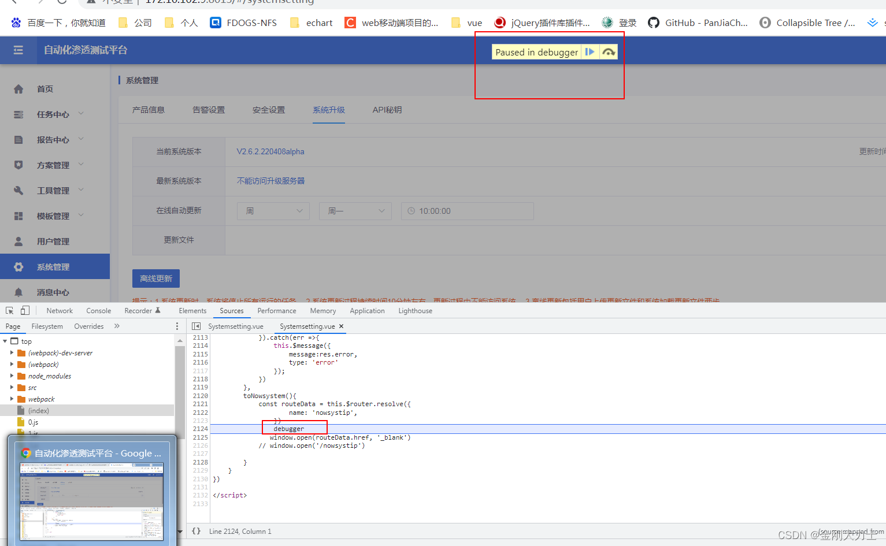Open the Collapsible Tree bookmark
The height and width of the screenshot is (546, 886).
coord(807,23)
